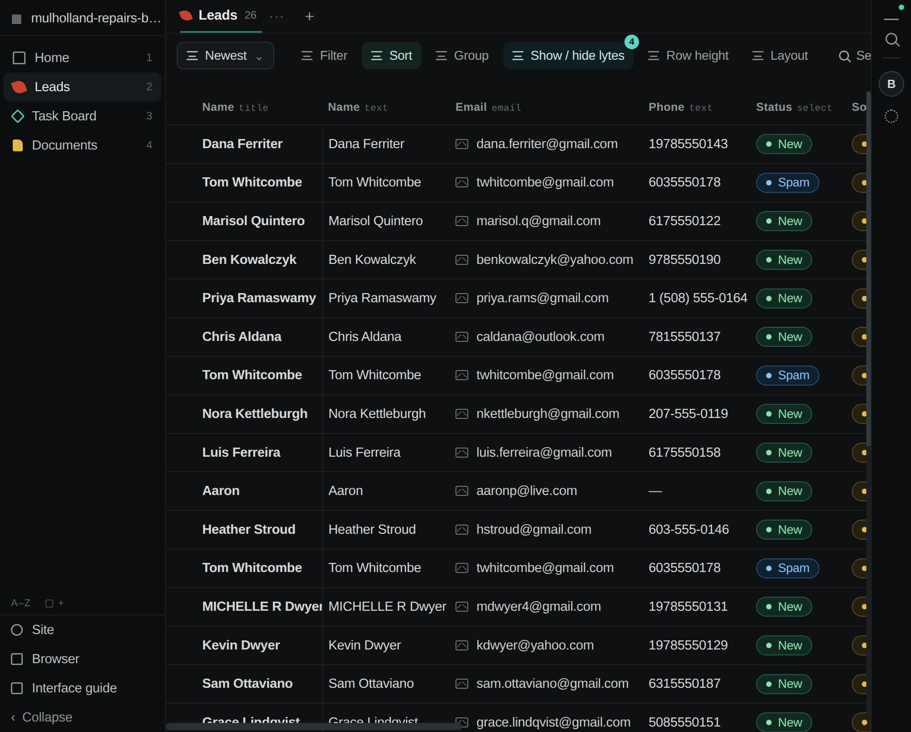Click the Sort button
This screenshot has width=911, height=732.
pyautogui.click(x=391, y=56)
